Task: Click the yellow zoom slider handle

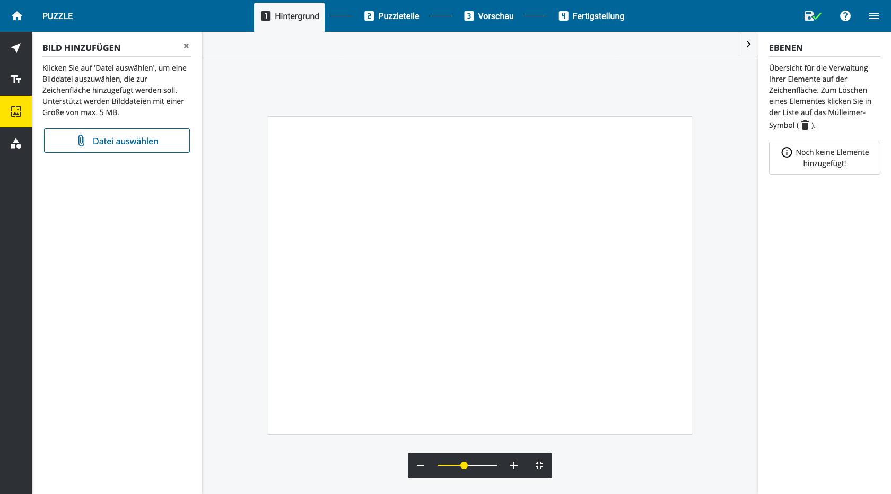Action: coord(464,465)
